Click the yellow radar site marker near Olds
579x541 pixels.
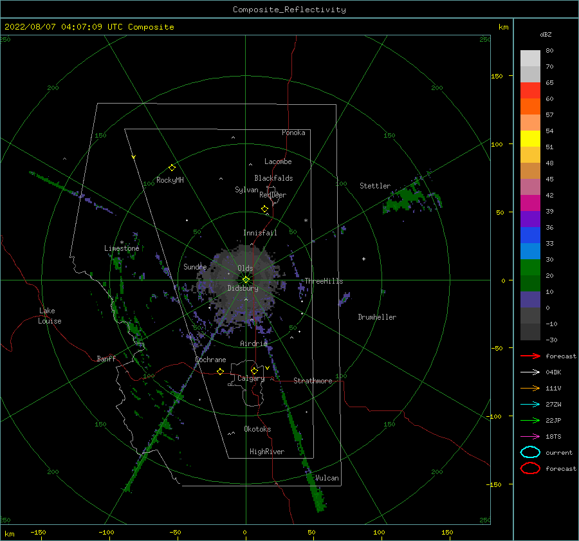click(x=246, y=280)
